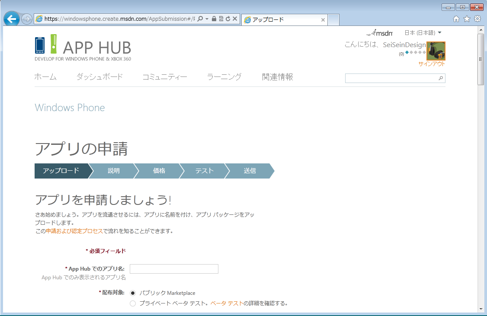
Task: Click the サインアウト sign-out link
Action: [x=432, y=64]
